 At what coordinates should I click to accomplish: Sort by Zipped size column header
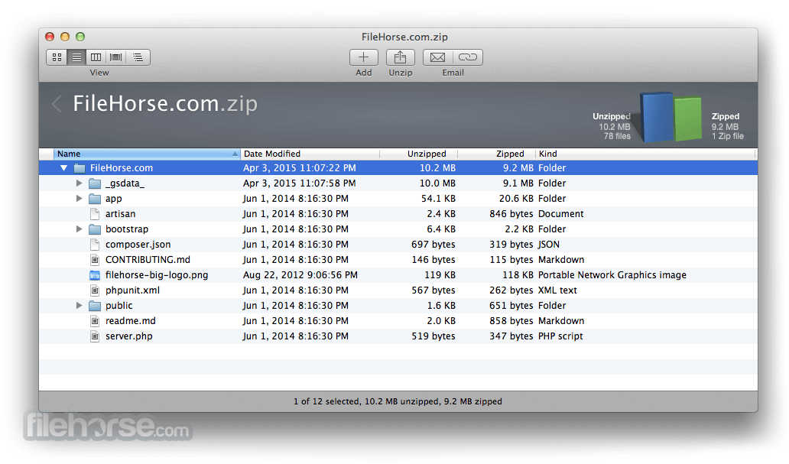[497, 154]
